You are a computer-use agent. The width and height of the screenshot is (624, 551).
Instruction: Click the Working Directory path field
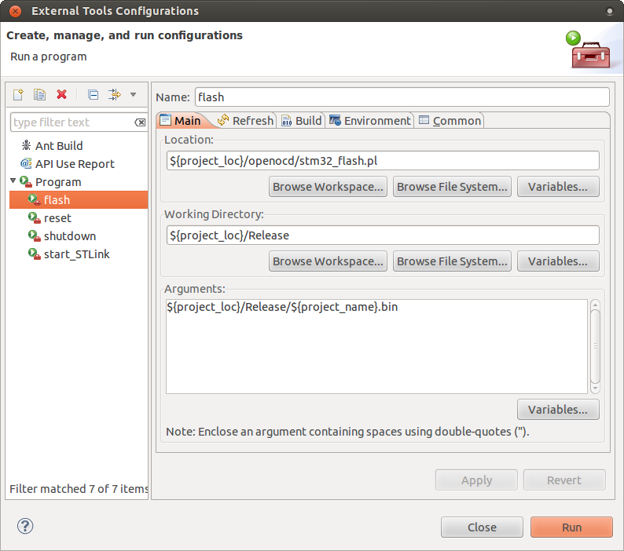coord(383,235)
